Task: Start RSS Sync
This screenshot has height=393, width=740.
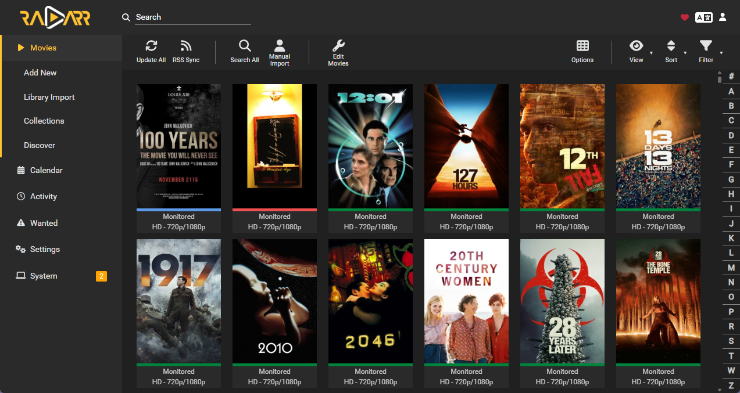Action: [x=186, y=52]
